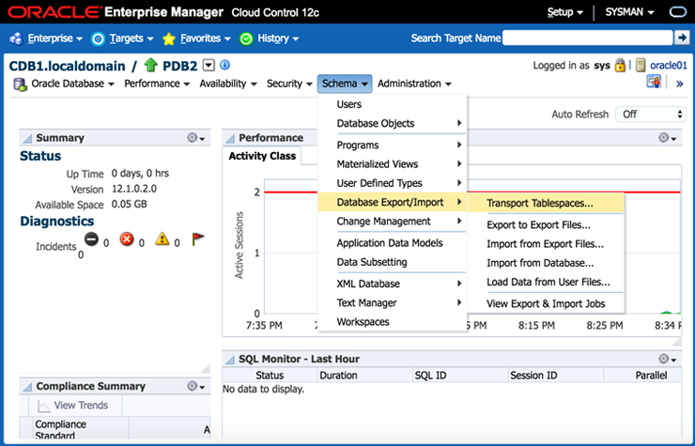Expand the Database Objects submenu
The width and height of the screenshot is (695, 446).
coord(393,123)
